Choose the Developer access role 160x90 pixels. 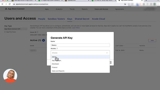coord(80,64)
